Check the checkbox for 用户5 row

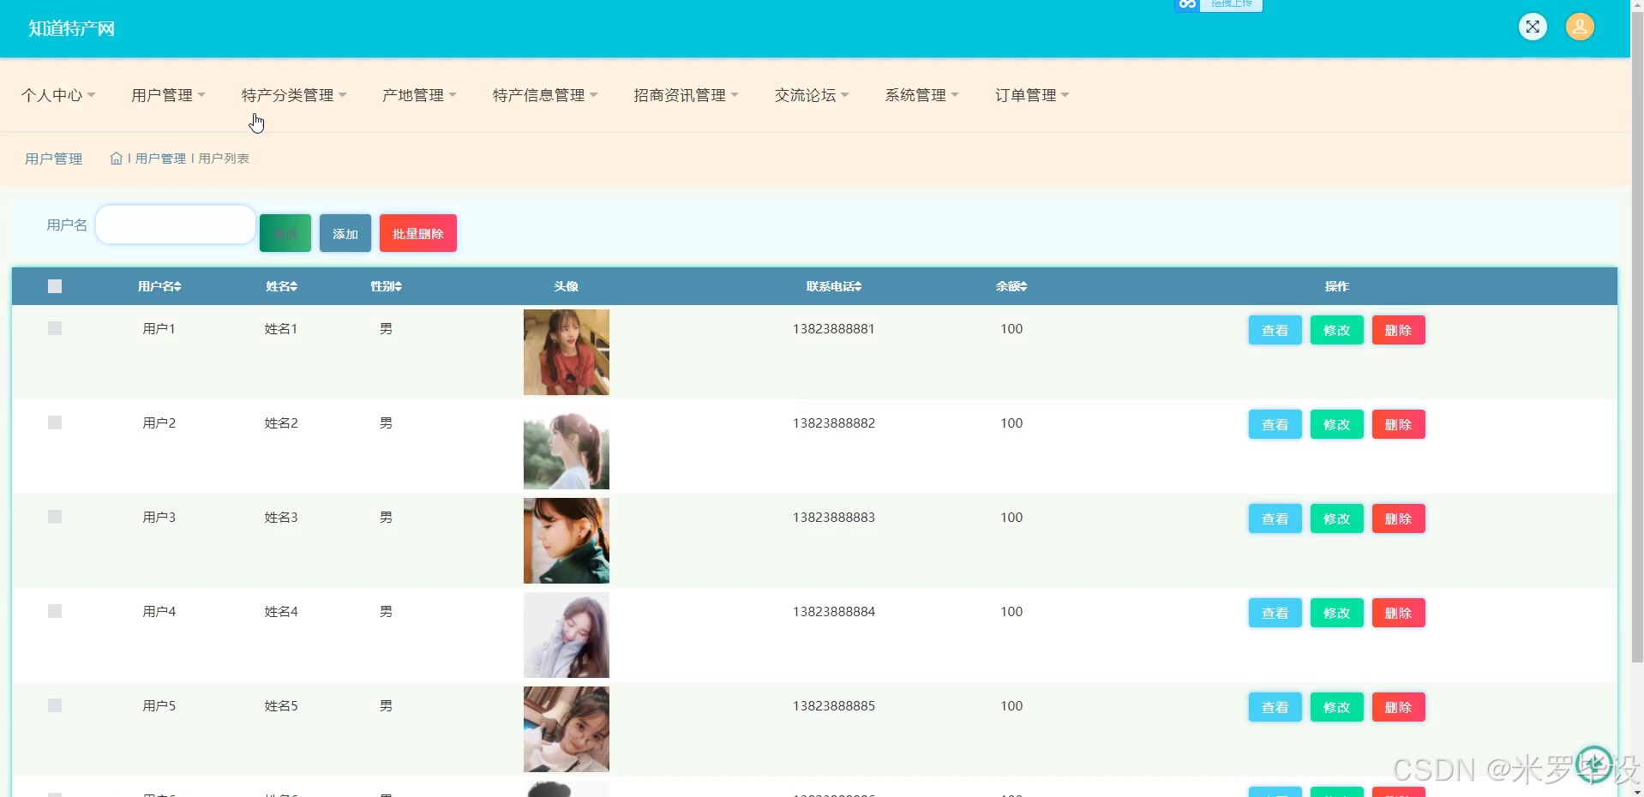coord(55,705)
